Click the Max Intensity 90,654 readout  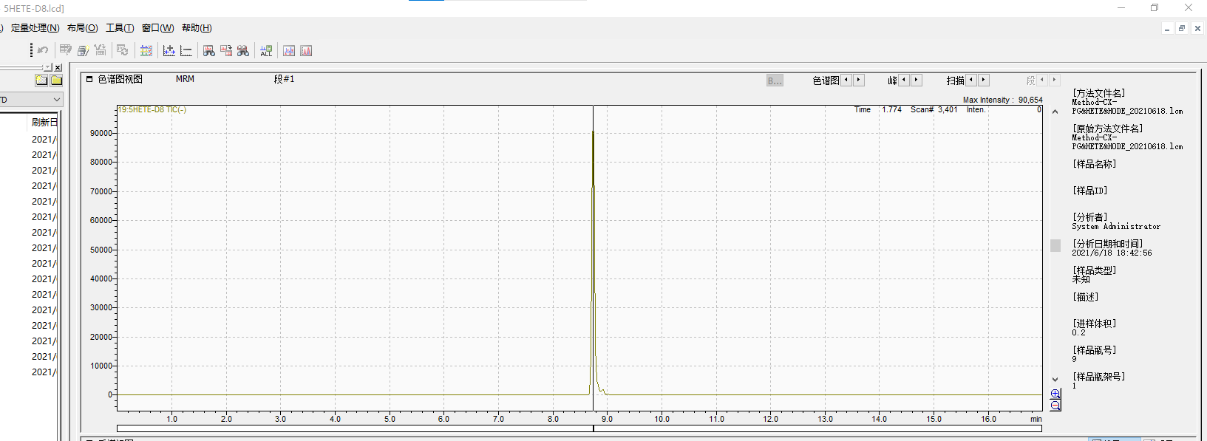point(1002,100)
